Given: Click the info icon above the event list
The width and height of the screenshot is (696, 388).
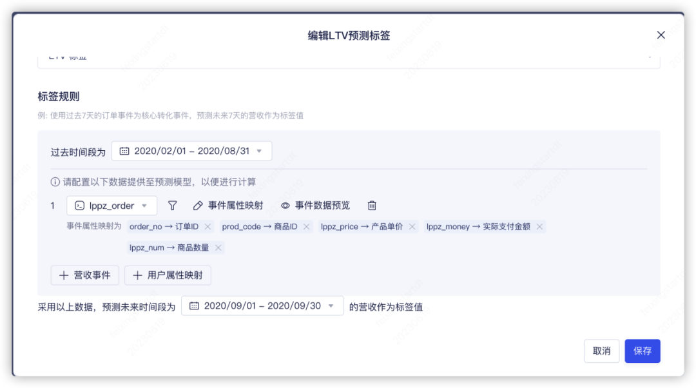Looking at the screenshot, I should click(x=54, y=181).
